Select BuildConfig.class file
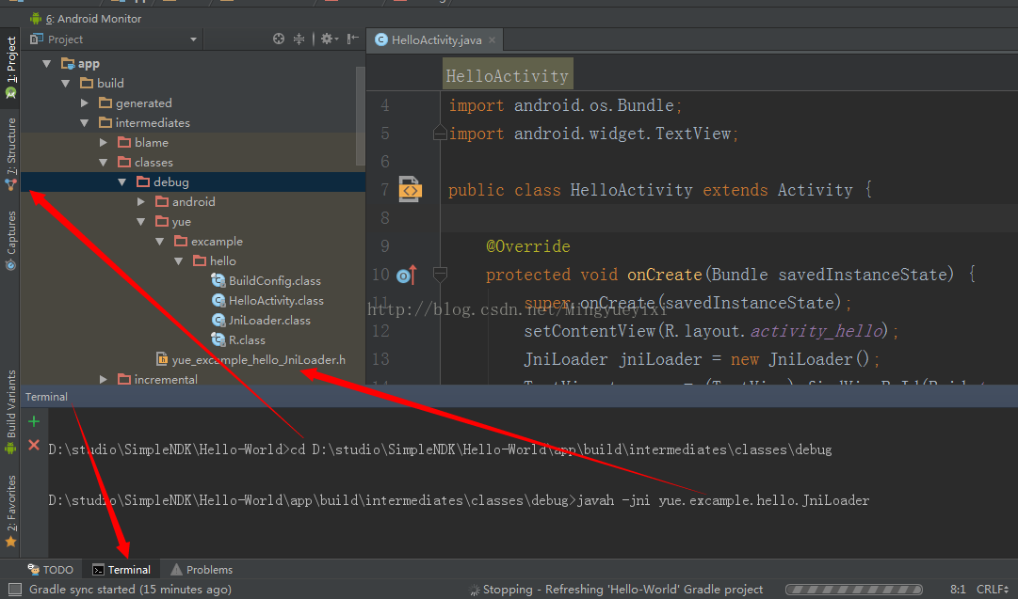The image size is (1018, 599). [x=267, y=281]
